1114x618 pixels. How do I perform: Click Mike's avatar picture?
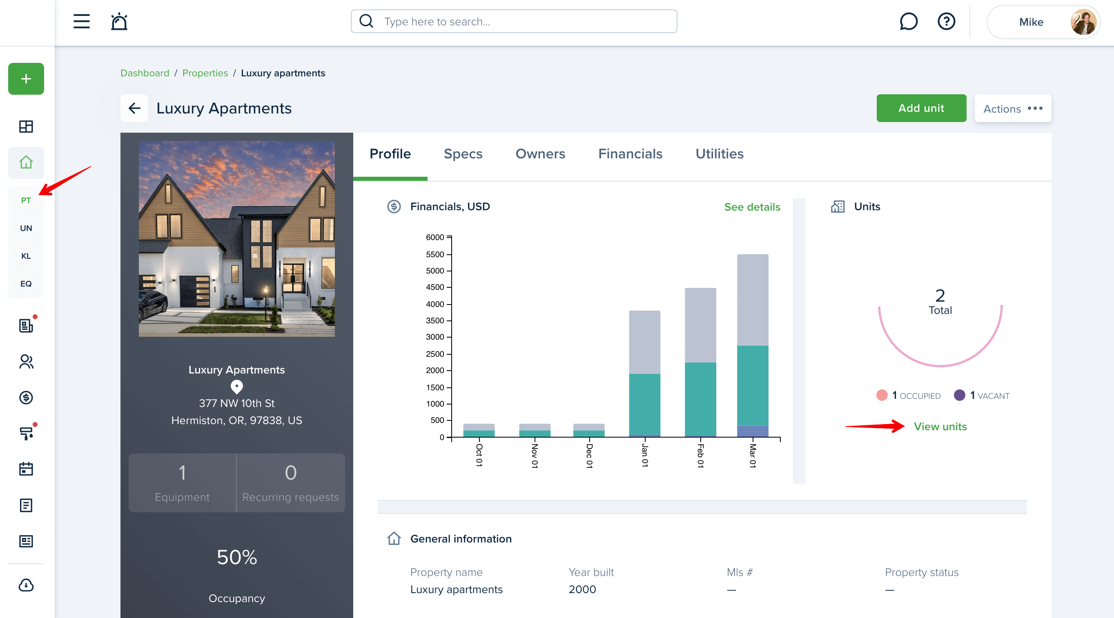pos(1083,22)
